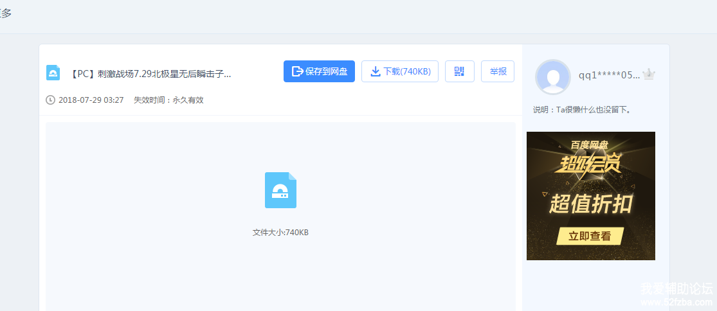Click the 说明：Ta很懒什么也没留下 text
Image resolution: width=717 pixels, height=311 pixels.
[582, 110]
